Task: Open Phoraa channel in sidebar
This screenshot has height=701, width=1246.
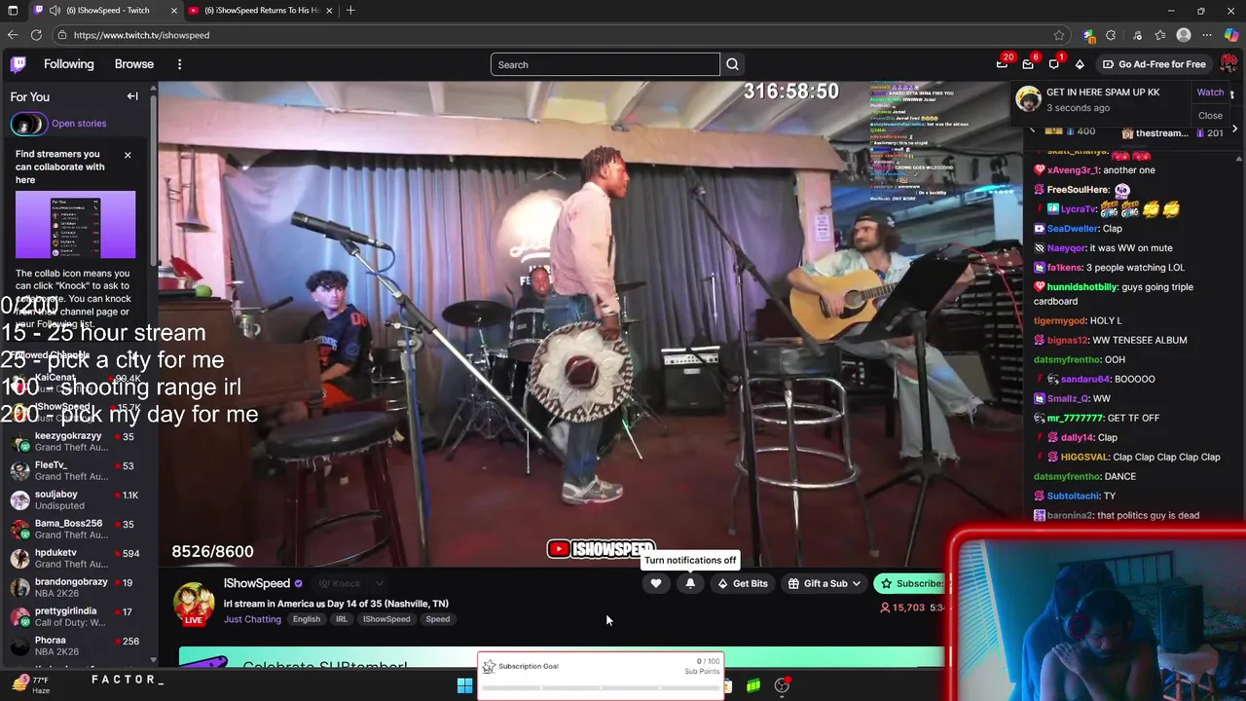Action: click(x=75, y=646)
